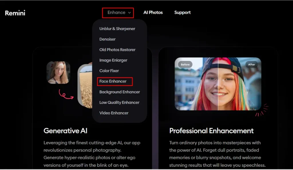This screenshot has height=170, width=293.
Task: Select Background Enhancer from the menu
Action: pos(119,92)
